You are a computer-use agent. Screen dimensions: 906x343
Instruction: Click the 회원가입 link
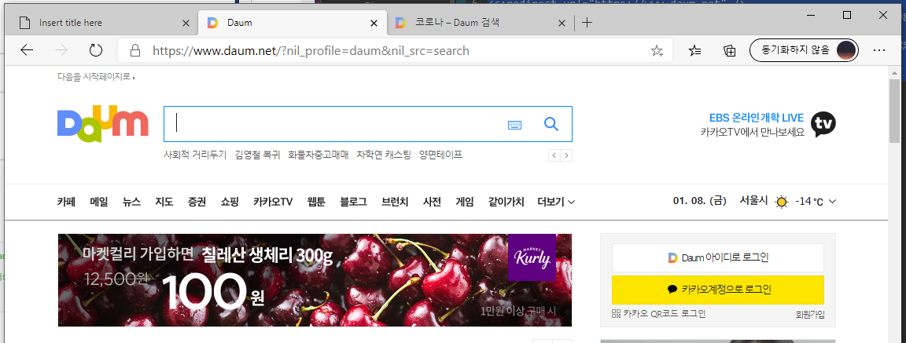810,315
